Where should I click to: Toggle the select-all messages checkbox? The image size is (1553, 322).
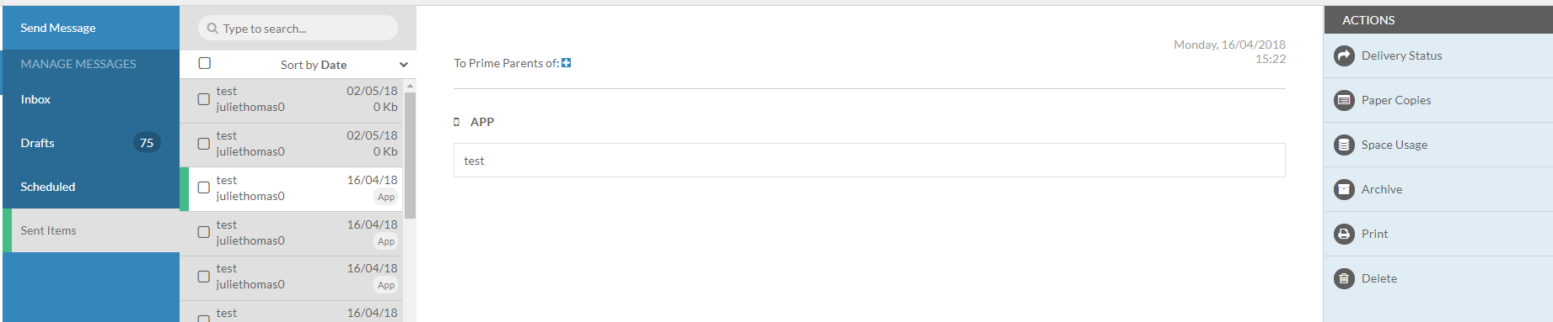pyautogui.click(x=205, y=63)
